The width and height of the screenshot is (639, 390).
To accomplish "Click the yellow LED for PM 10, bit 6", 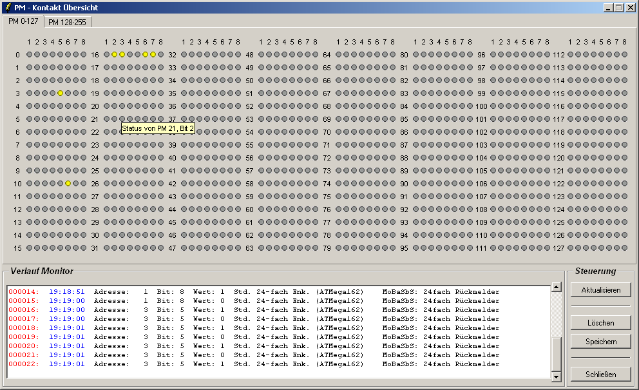I will [68, 184].
